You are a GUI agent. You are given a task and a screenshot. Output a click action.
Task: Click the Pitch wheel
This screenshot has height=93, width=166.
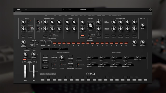click(25, 72)
